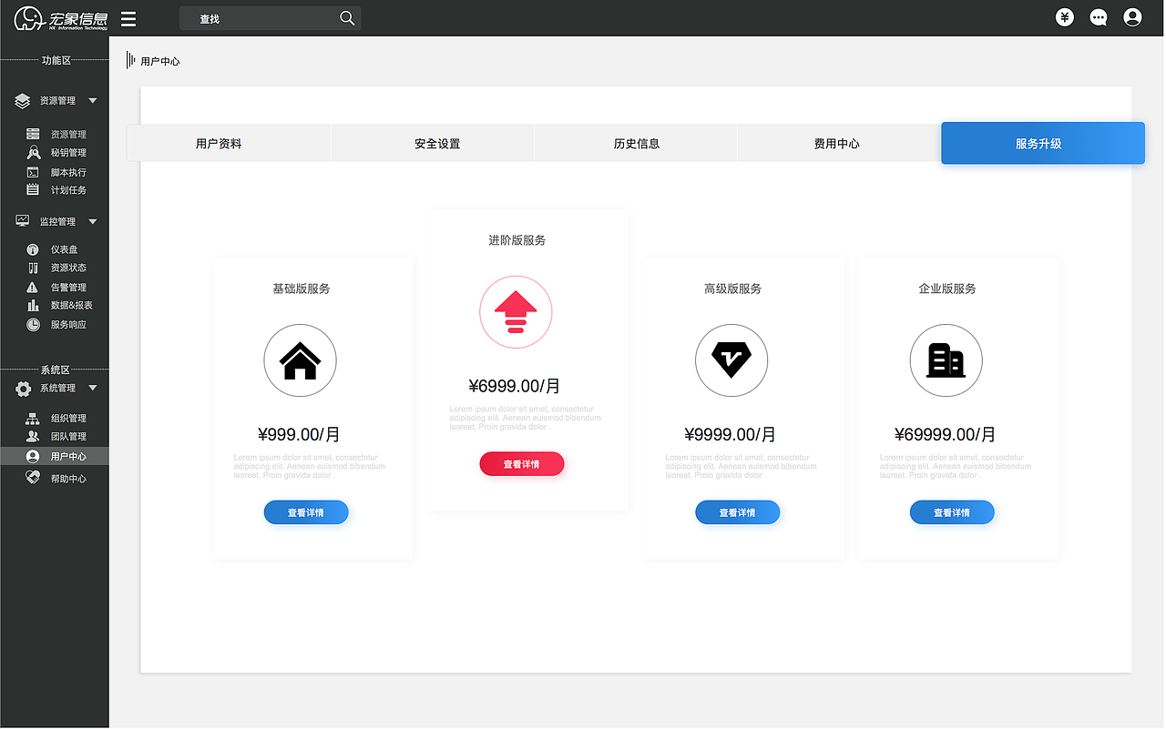Click the 功能区 sidebar label
Image resolution: width=1166 pixels, height=729 pixels.
pos(56,60)
